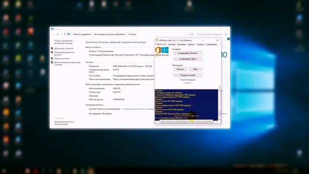Open Настройка удаленного доступа
The height and width of the screenshot is (174, 309).
[64, 54]
